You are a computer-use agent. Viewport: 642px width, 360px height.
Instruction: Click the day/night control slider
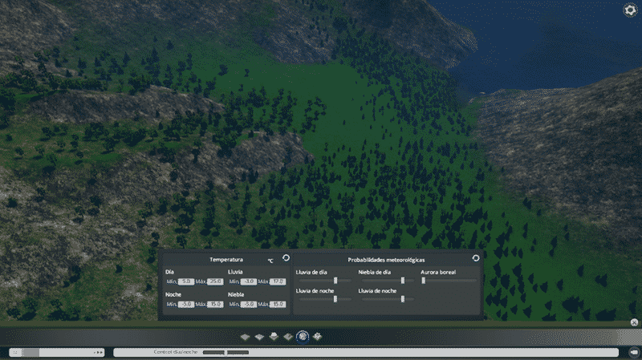(x=226, y=352)
